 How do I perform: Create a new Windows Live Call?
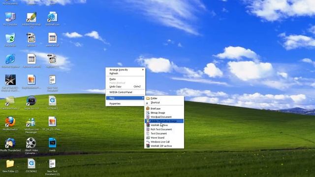tap(164, 142)
